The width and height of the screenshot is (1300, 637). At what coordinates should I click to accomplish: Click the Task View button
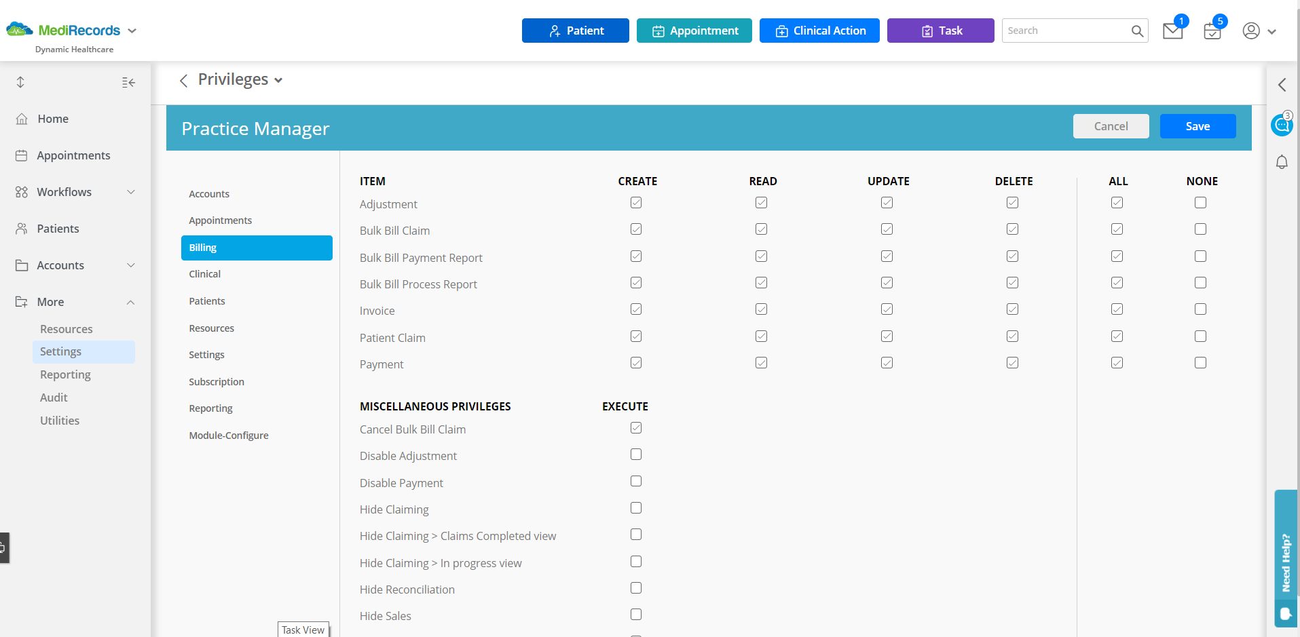[303, 630]
